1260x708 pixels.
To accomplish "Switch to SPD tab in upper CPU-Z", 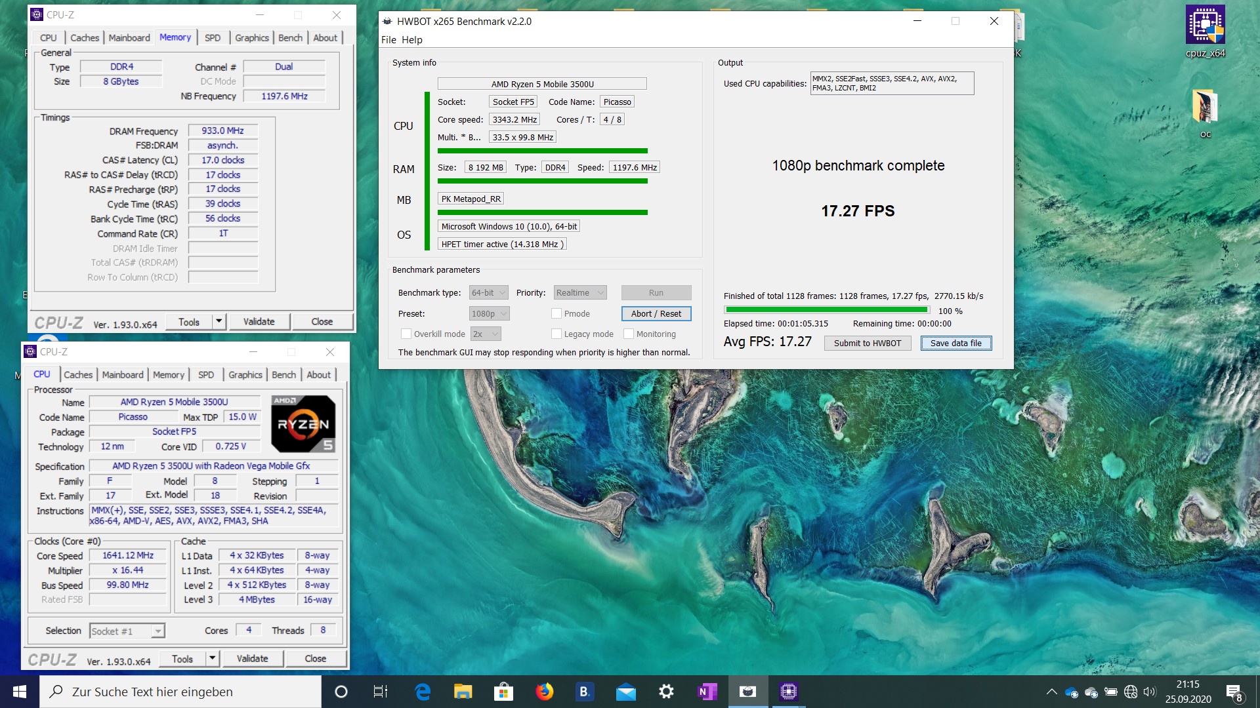I will click(213, 38).
